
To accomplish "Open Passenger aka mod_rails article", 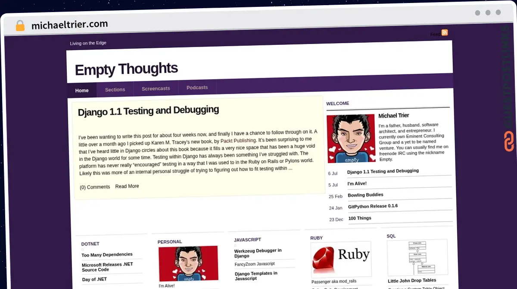I will 334,282.
